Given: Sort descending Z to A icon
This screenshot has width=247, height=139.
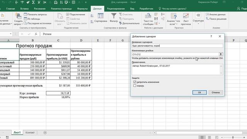Looking at the screenshot, I should [x=92, y=22].
